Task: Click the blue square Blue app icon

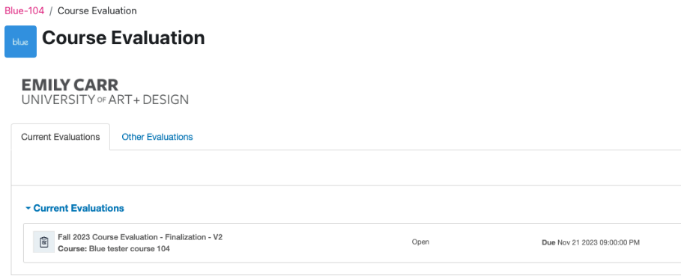Action: [20, 42]
